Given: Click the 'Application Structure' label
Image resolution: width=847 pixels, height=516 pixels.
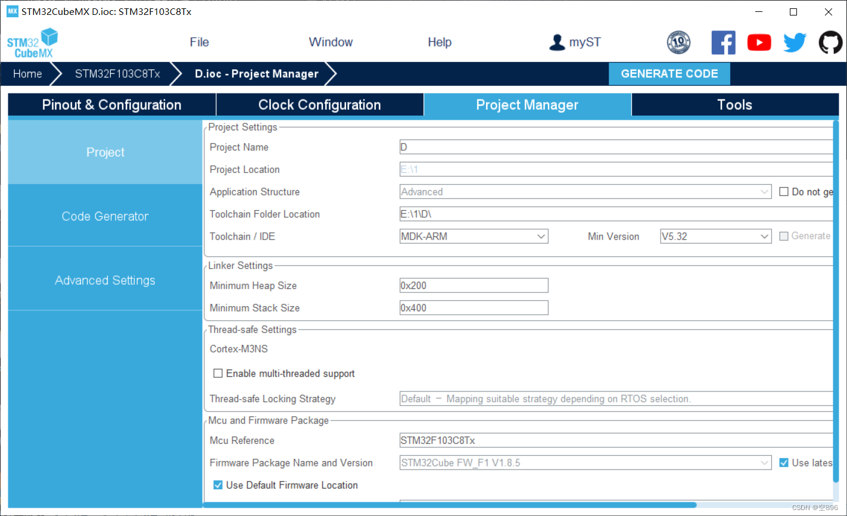Looking at the screenshot, I should pos(254,192).
